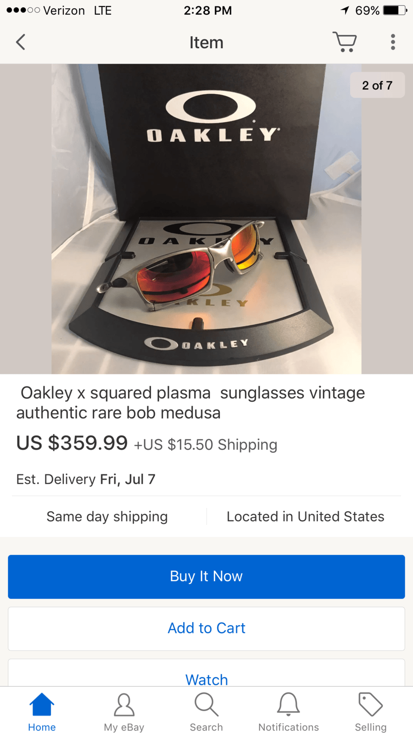Tap the Oakley sunglasses product photo
The width and height of the screenshot is (413, 735).
click(206, 219)
